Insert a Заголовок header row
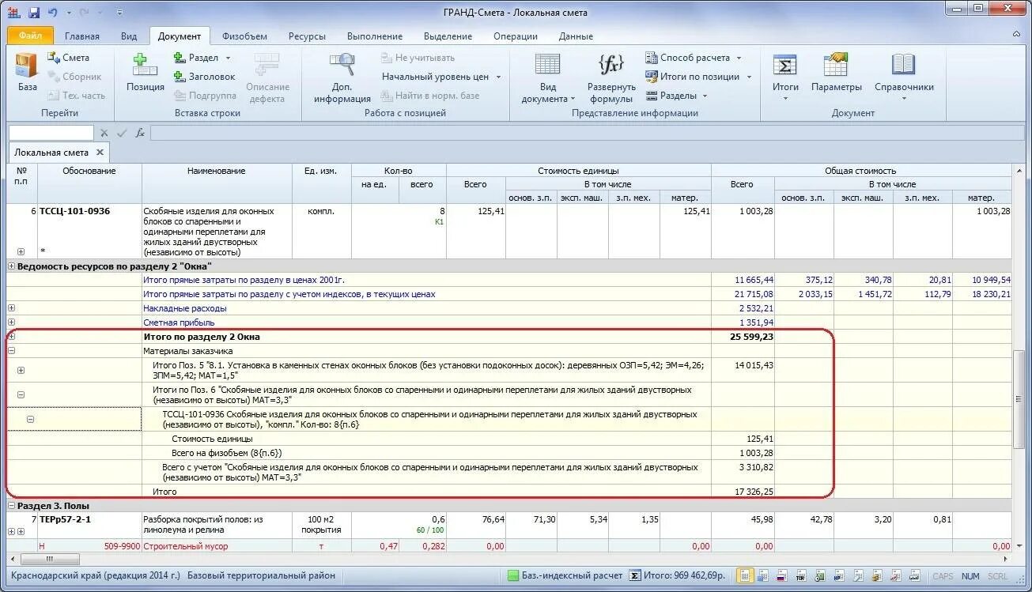This screenshot has height=592, width=1032. [204, 77]
